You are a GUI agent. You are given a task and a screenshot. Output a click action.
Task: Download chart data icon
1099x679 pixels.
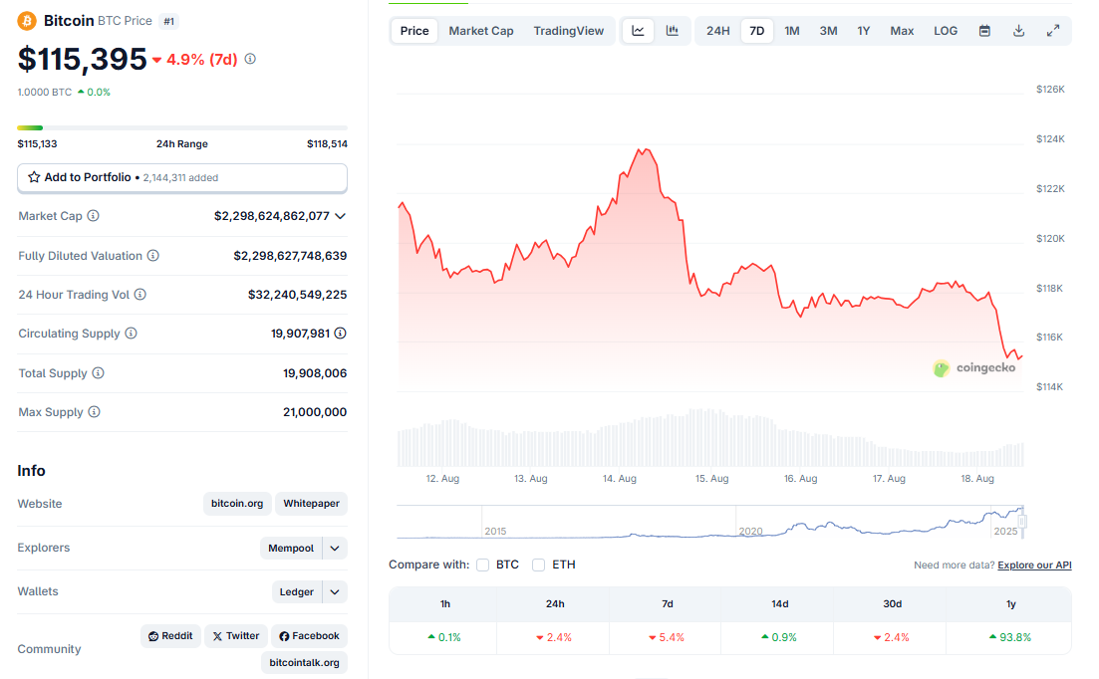pos(1019,31)
